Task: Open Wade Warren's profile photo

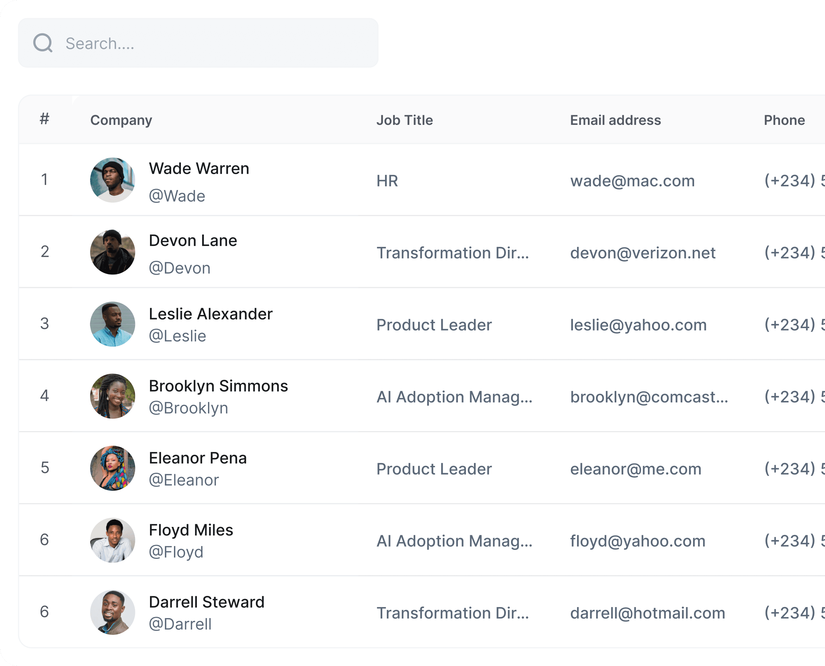Action: [x=112, y=180]
